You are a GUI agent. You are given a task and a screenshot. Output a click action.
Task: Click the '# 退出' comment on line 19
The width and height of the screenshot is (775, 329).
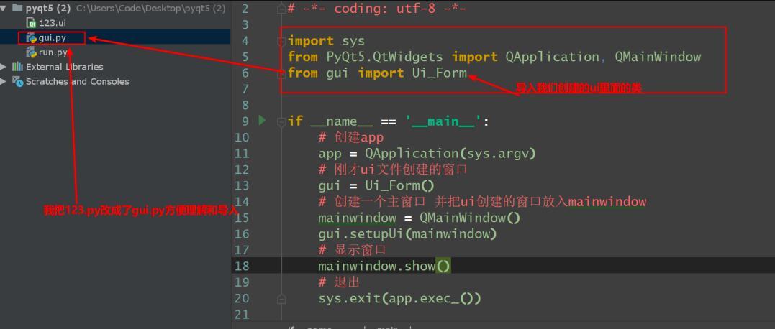(x=339, y=282)
